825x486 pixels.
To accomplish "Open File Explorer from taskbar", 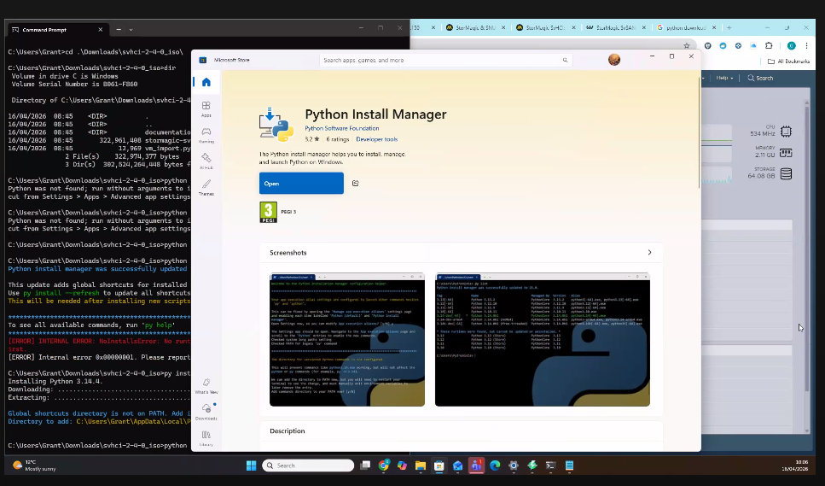I will [x=421, y=466].
